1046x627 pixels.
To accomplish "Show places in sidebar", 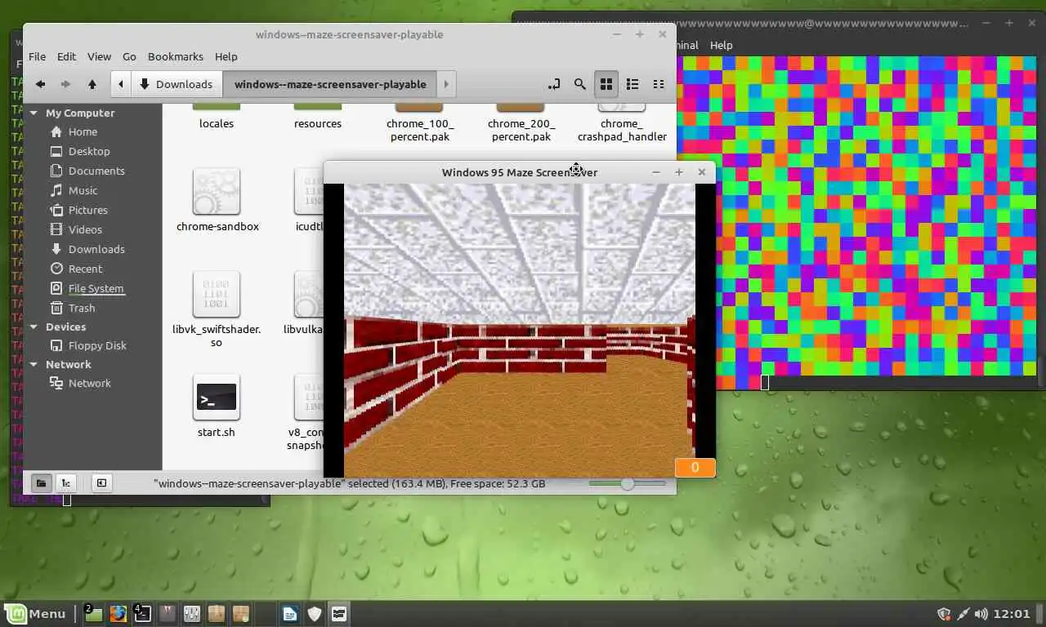I will (41, 483).
